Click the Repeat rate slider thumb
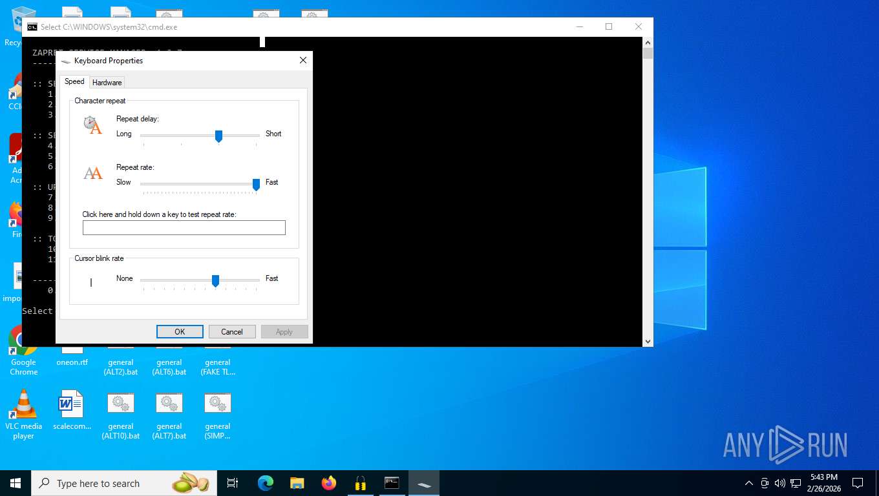879x496 pixels. pos(256,185)
